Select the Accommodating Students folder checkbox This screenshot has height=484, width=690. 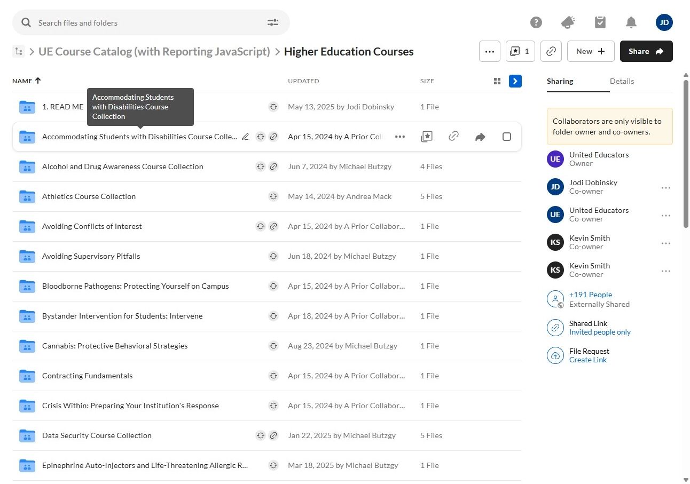(x=506, y=137)
